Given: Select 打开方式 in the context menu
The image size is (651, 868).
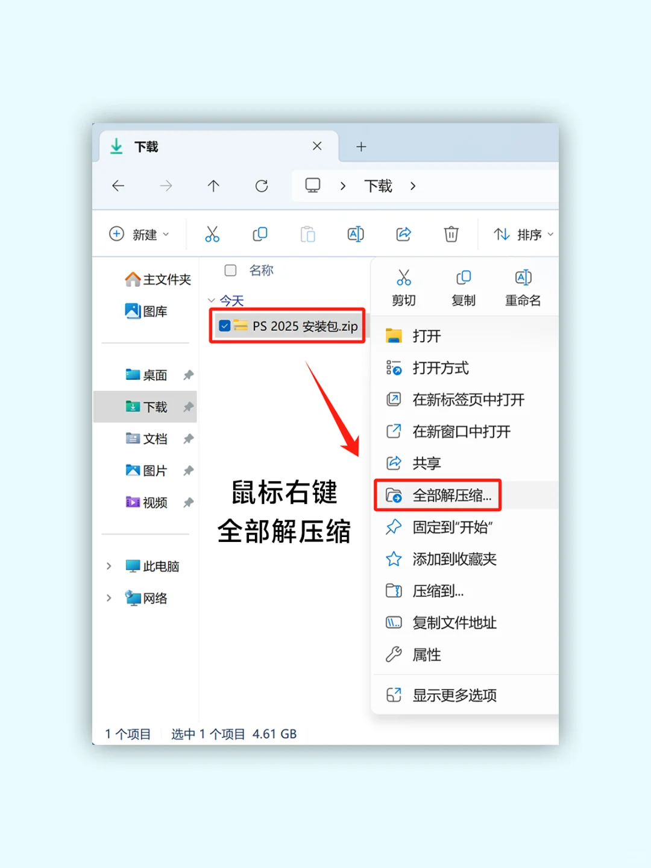Looking at the screenshot, I should coord(441,368).
